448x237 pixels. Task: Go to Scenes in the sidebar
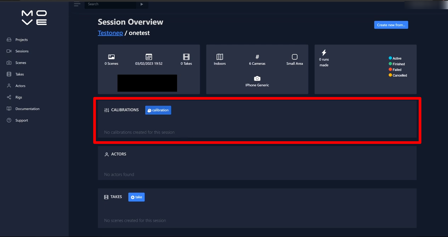pos(21,63)
